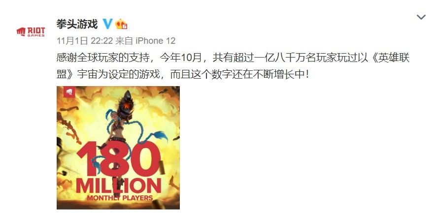This screenshot has height=213, width=439.
Task: Click the 《英雄联盟 text in the post
Action: click(389, 58)
